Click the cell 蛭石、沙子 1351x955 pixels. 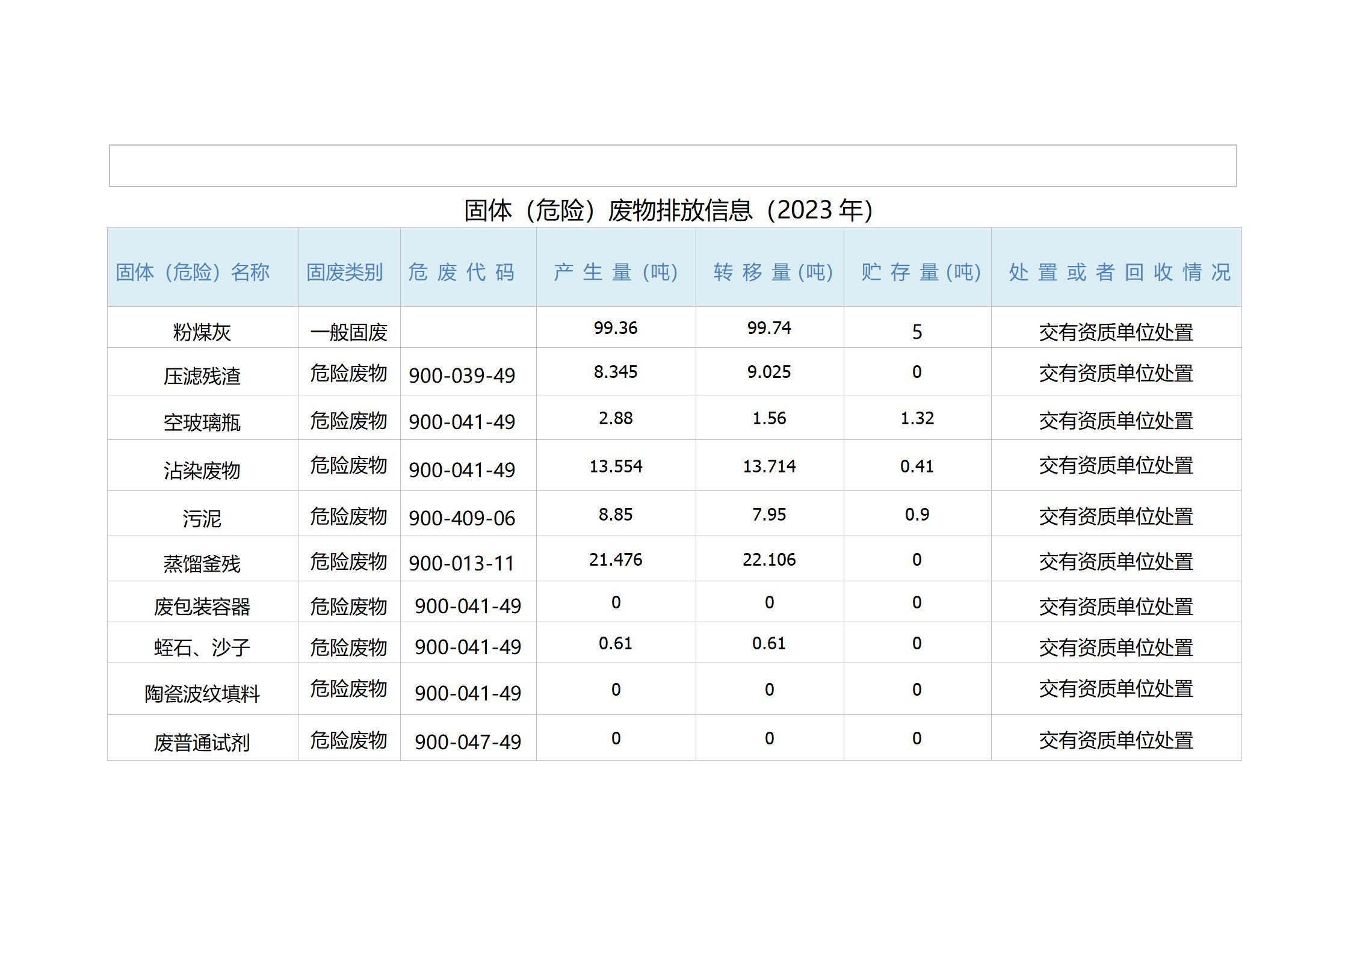tap(202, 647)
